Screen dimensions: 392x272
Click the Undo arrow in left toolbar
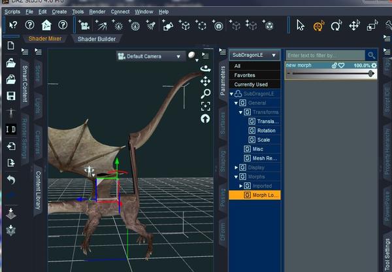(x=10, y=179)
